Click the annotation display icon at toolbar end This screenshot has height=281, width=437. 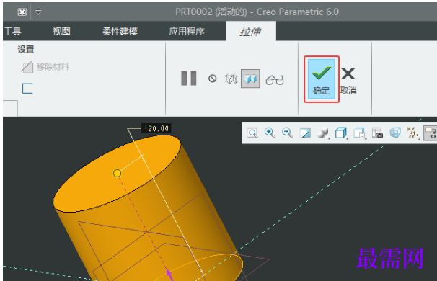coord(431,133)
